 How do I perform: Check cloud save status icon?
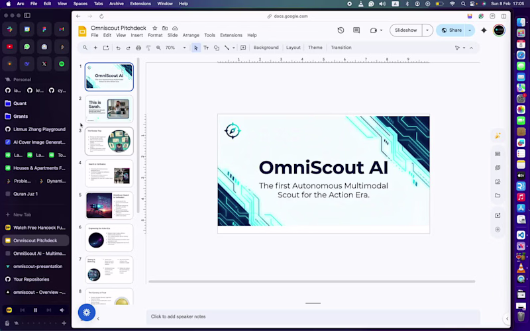pos(175,28)
